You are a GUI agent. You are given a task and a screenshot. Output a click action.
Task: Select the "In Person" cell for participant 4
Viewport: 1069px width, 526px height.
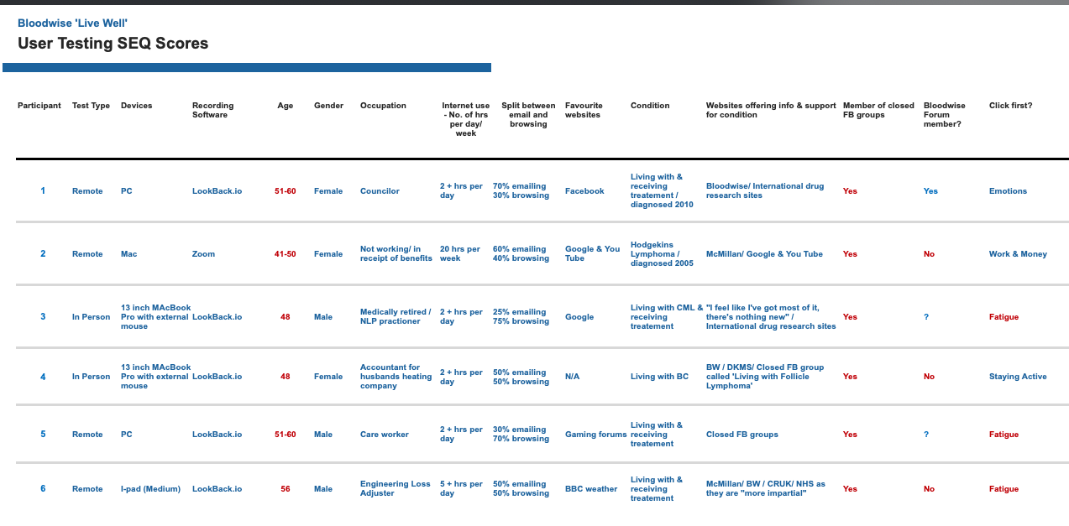tap(91, 377)
